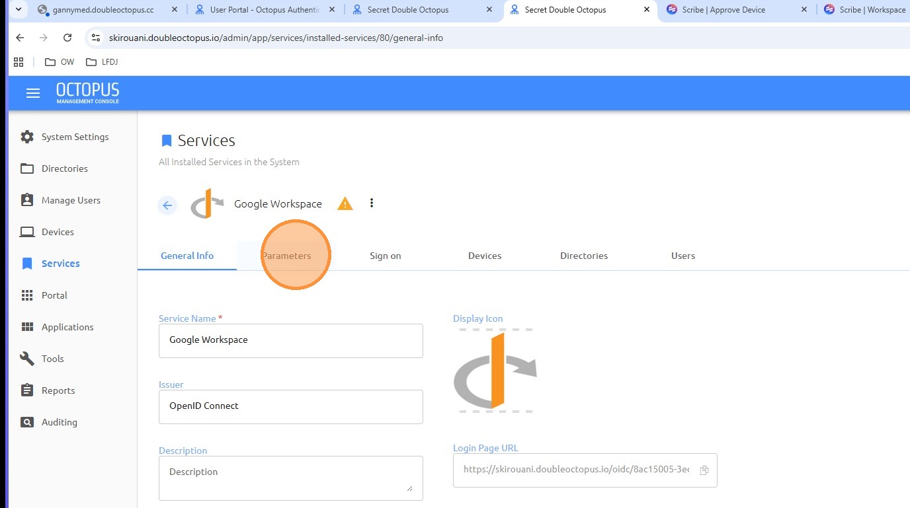Viewport: 910px width, 508px height.
Task: Click the Login Page URL field
Action: pos(585,470)
